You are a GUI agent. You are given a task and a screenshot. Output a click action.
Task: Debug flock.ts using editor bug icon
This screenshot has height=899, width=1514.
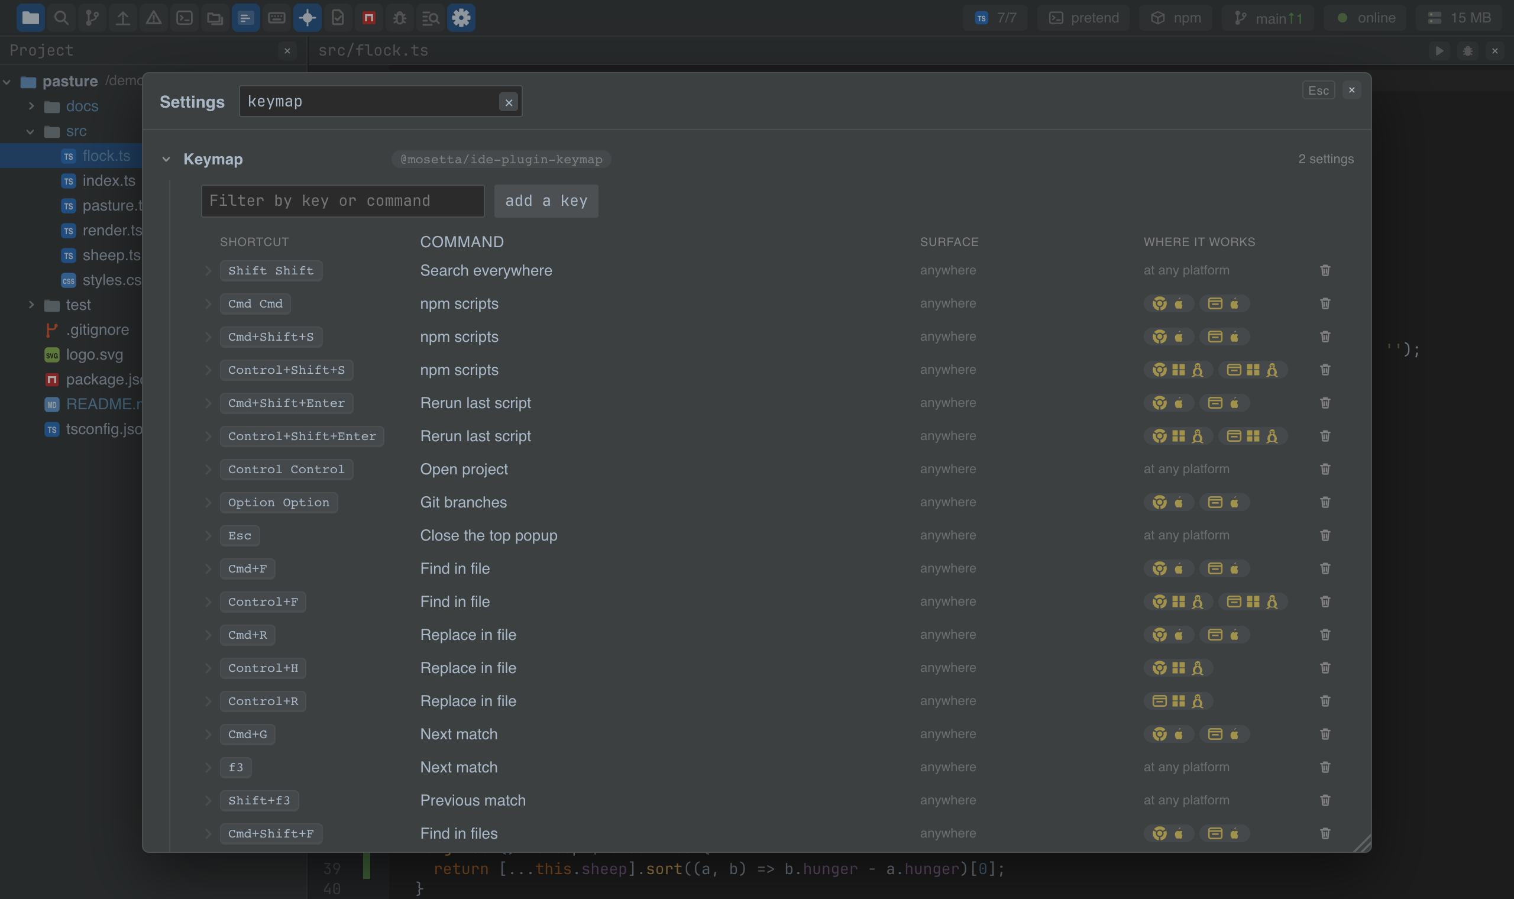(1467, 51)
